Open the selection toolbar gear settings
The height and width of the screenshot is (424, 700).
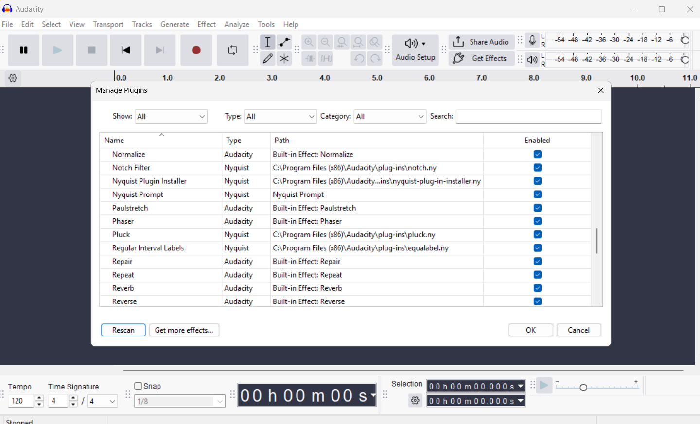pyautogui.click(x=415, y=401)
